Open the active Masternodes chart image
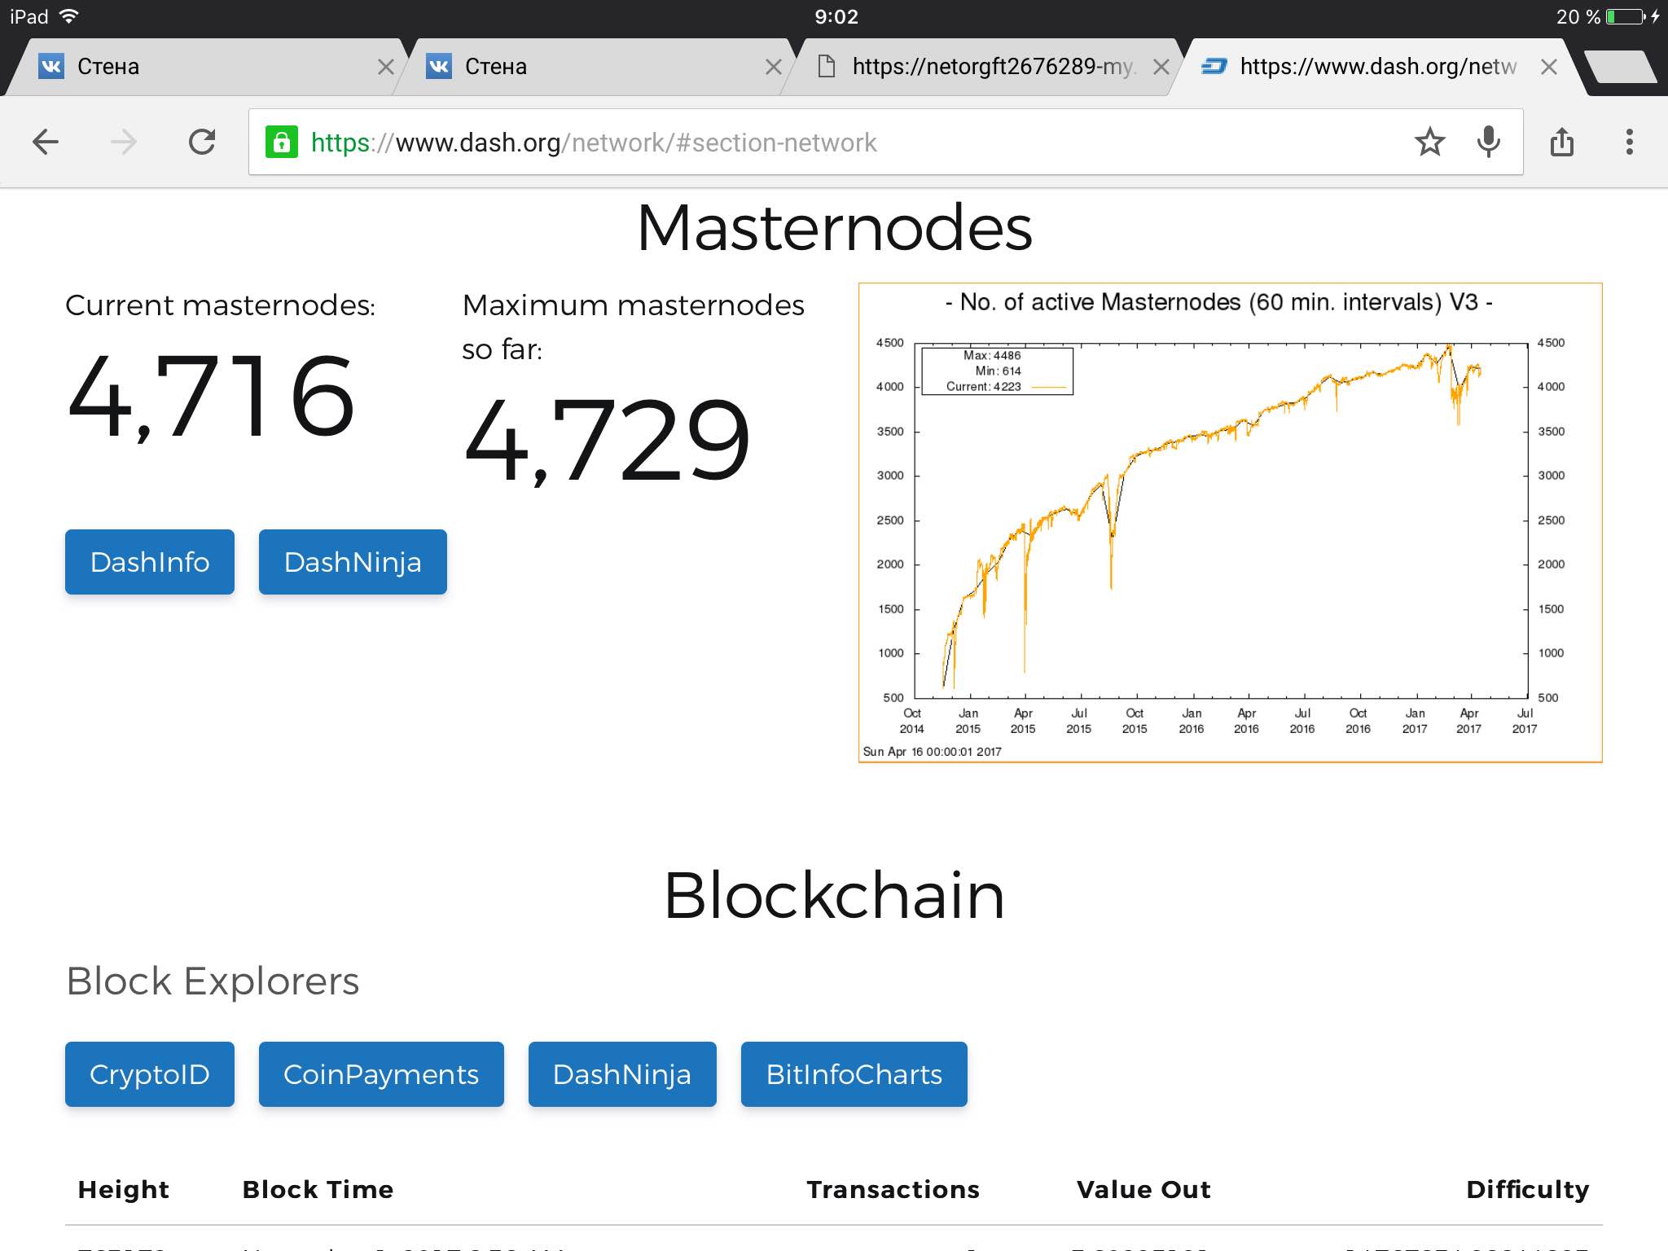 1231,523
